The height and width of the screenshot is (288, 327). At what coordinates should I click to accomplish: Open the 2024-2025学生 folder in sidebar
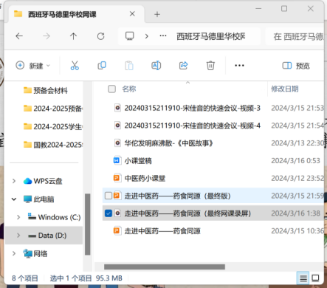53,126
